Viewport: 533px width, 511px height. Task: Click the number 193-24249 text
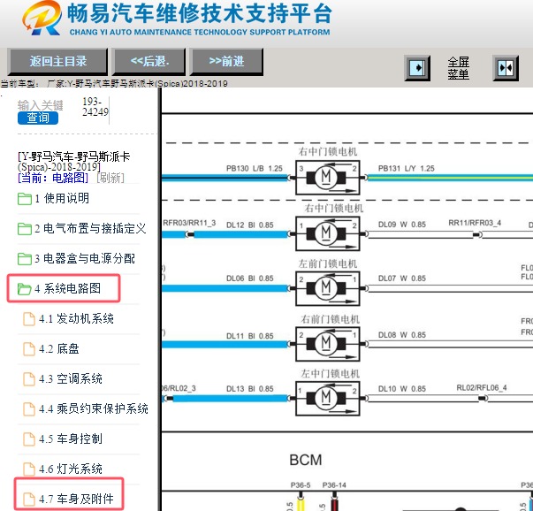(x=95, y=107)
